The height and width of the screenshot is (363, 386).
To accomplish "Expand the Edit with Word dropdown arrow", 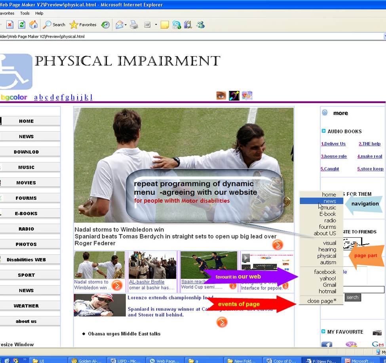I will point(156,25).
